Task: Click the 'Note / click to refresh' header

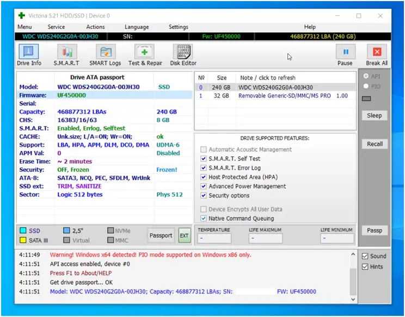Action: pos(268,77)
